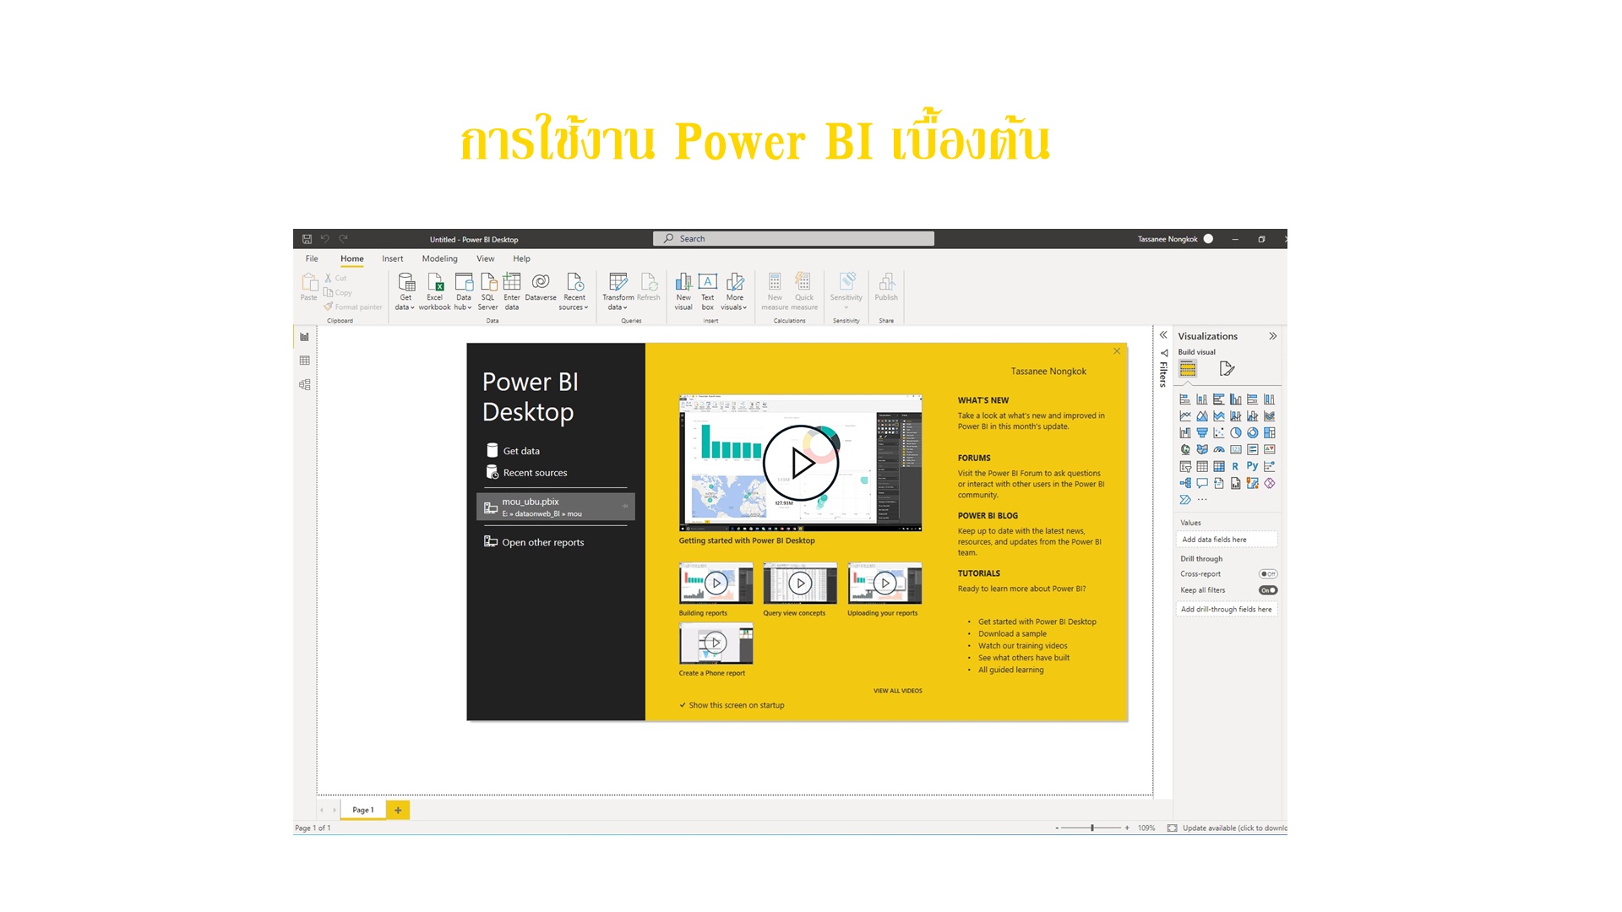Select Scatter chart visual

click(x=1219, y=433)
